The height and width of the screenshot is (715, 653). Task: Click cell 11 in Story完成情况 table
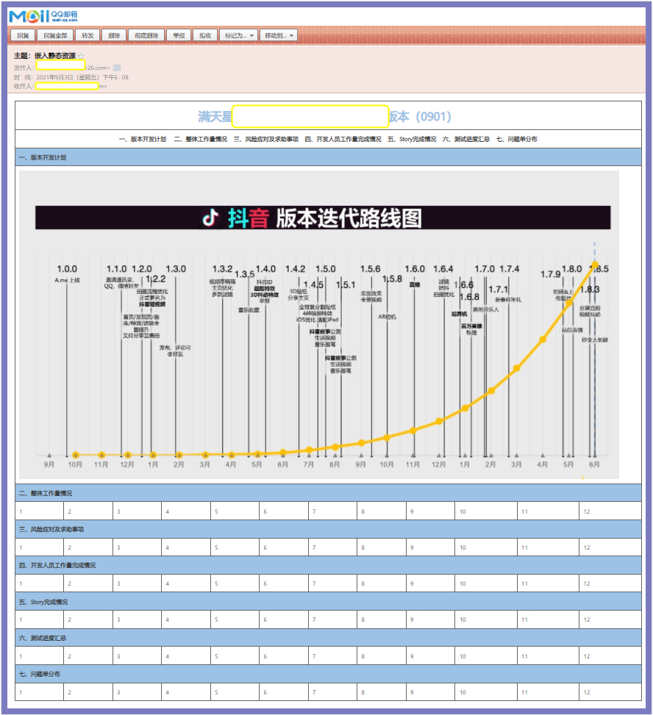(548, 619)
